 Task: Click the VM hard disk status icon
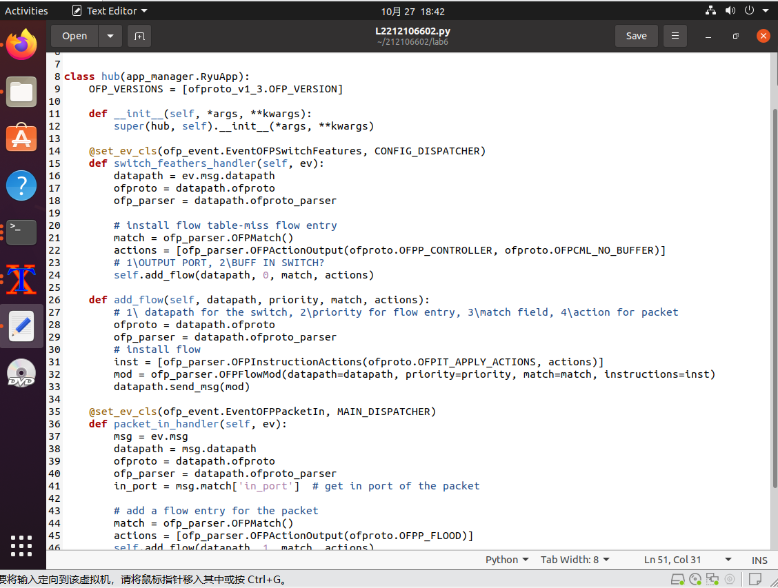click(677, 579)
